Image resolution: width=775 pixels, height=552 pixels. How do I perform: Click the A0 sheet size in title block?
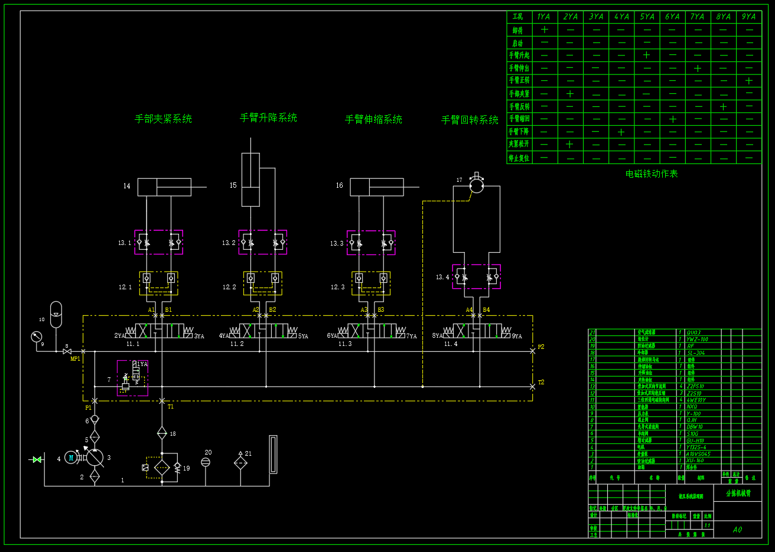(x=737, y=530)
